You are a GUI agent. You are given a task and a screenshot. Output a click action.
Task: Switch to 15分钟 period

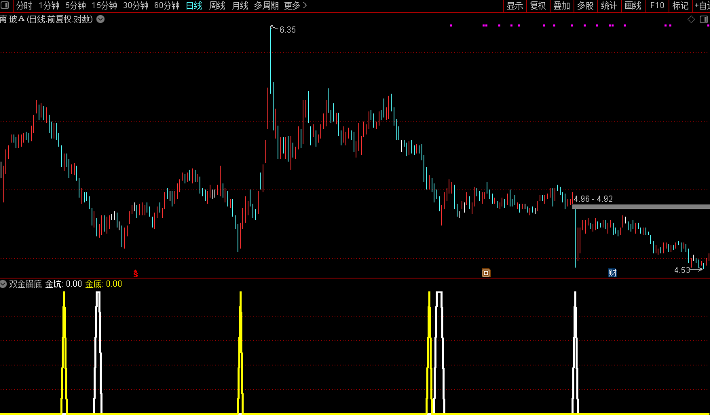[105, 5]
